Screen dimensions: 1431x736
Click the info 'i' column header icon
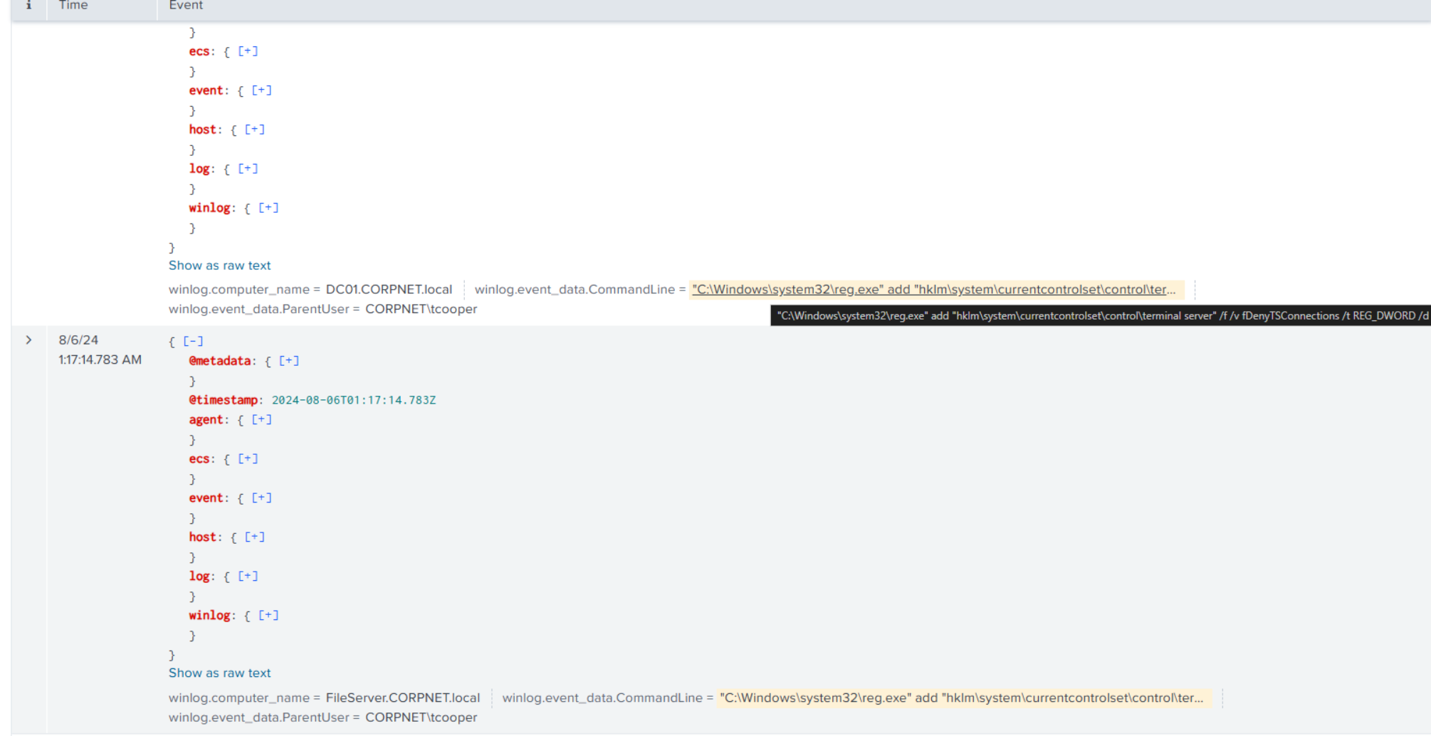tap(28, 6)
